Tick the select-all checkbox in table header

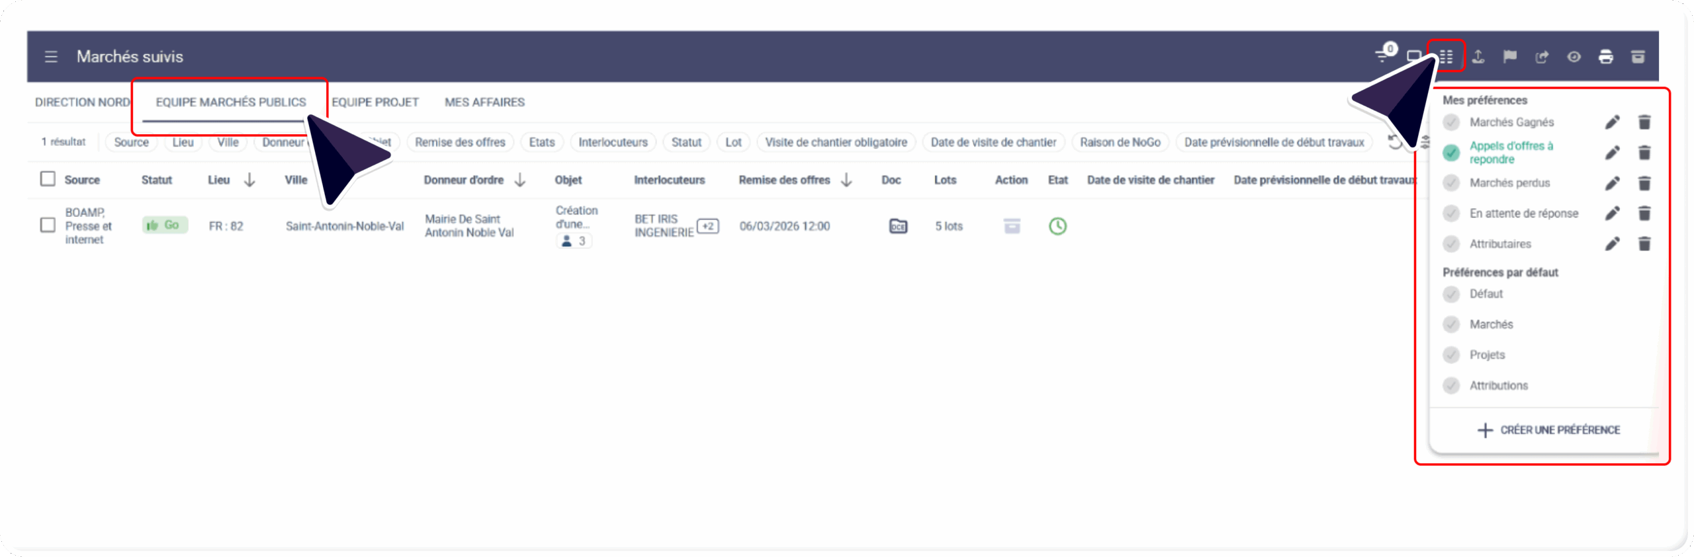[48, 179]
